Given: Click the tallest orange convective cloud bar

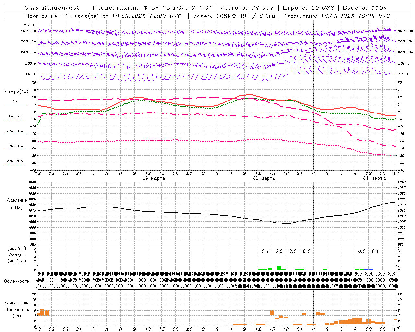Looking at the screenshot, I should pos(42,312).
